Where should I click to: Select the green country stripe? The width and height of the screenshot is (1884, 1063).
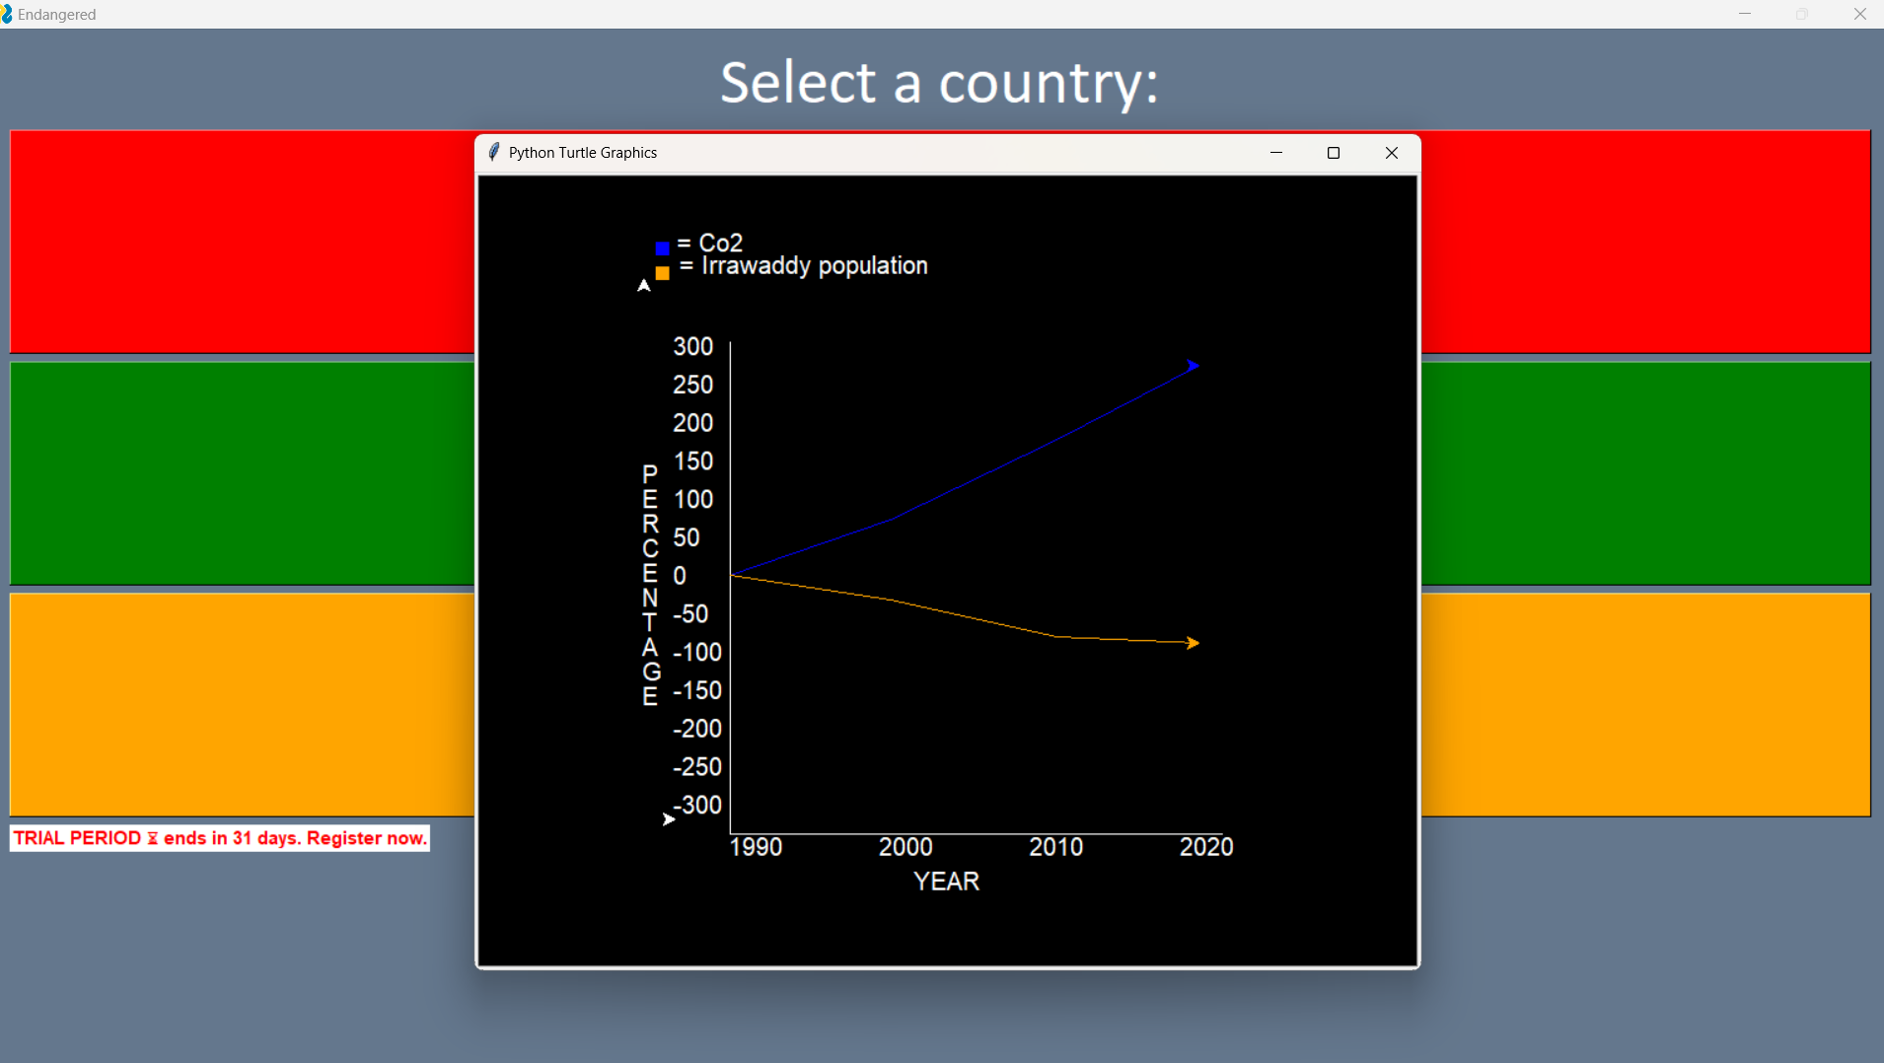pos(237,473)
